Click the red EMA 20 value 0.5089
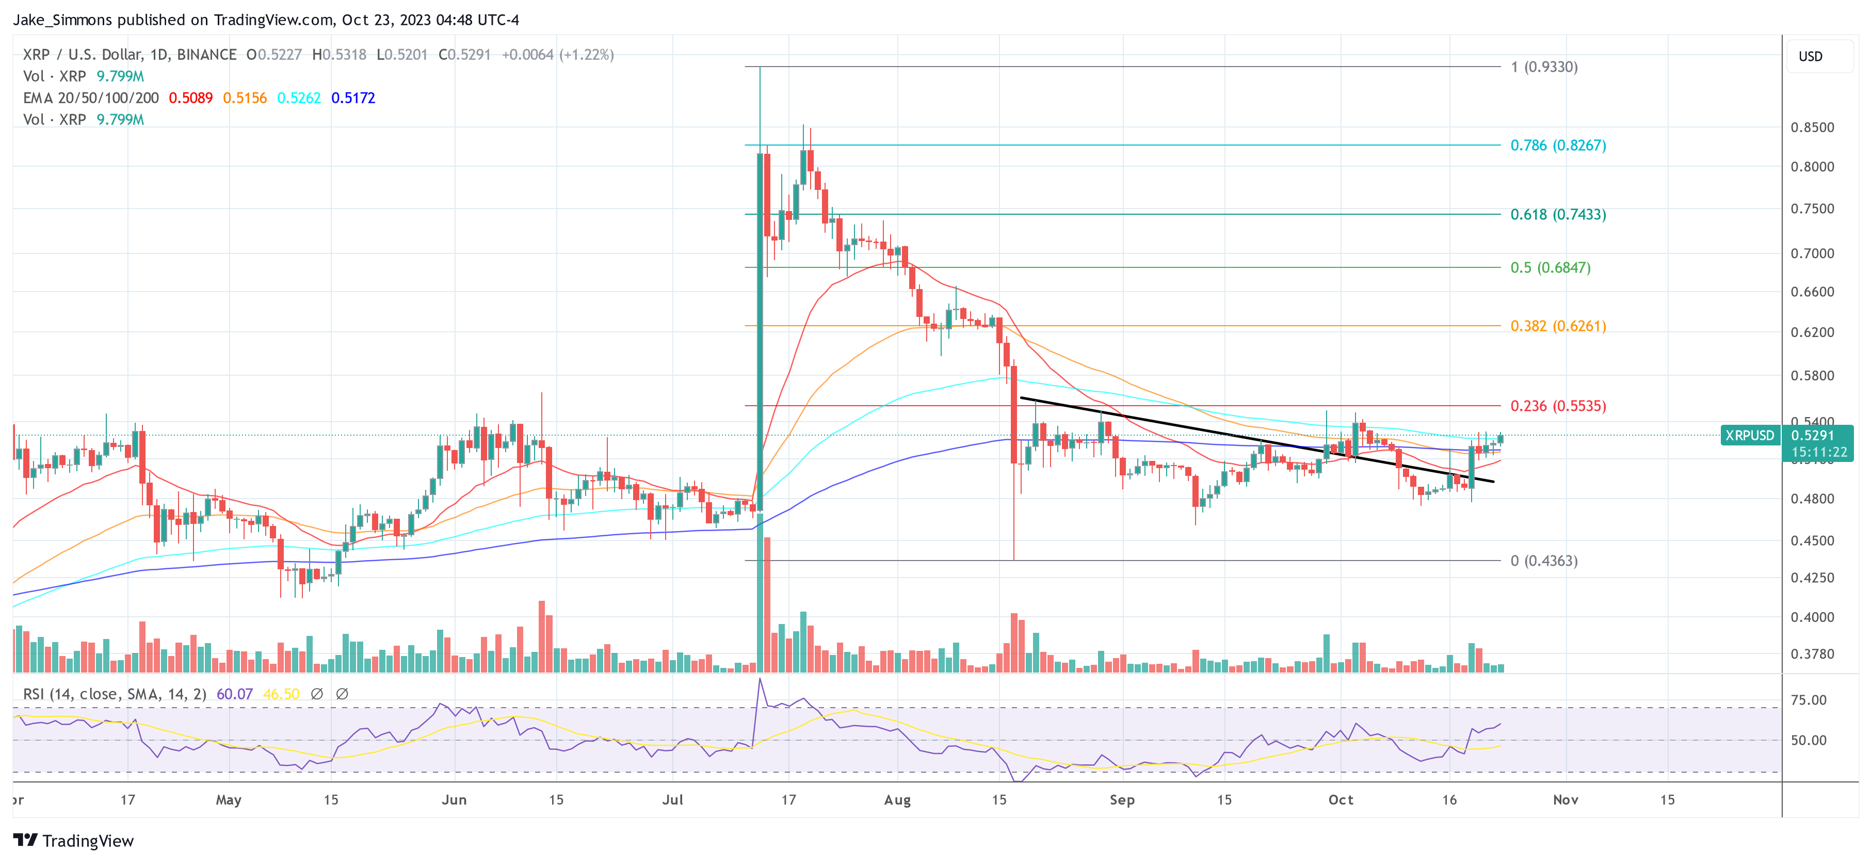This screenshot has height=863, width=1872. (x=190, y=98)
